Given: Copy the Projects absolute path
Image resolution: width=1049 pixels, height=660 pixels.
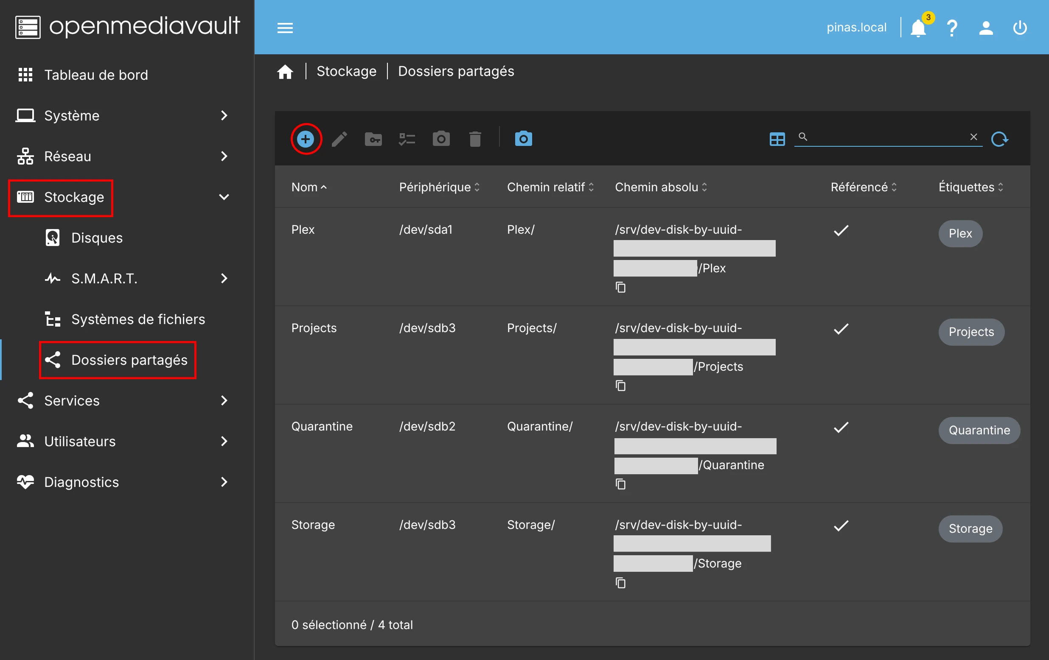Looking at the screenshot, I should coord(620,386).
